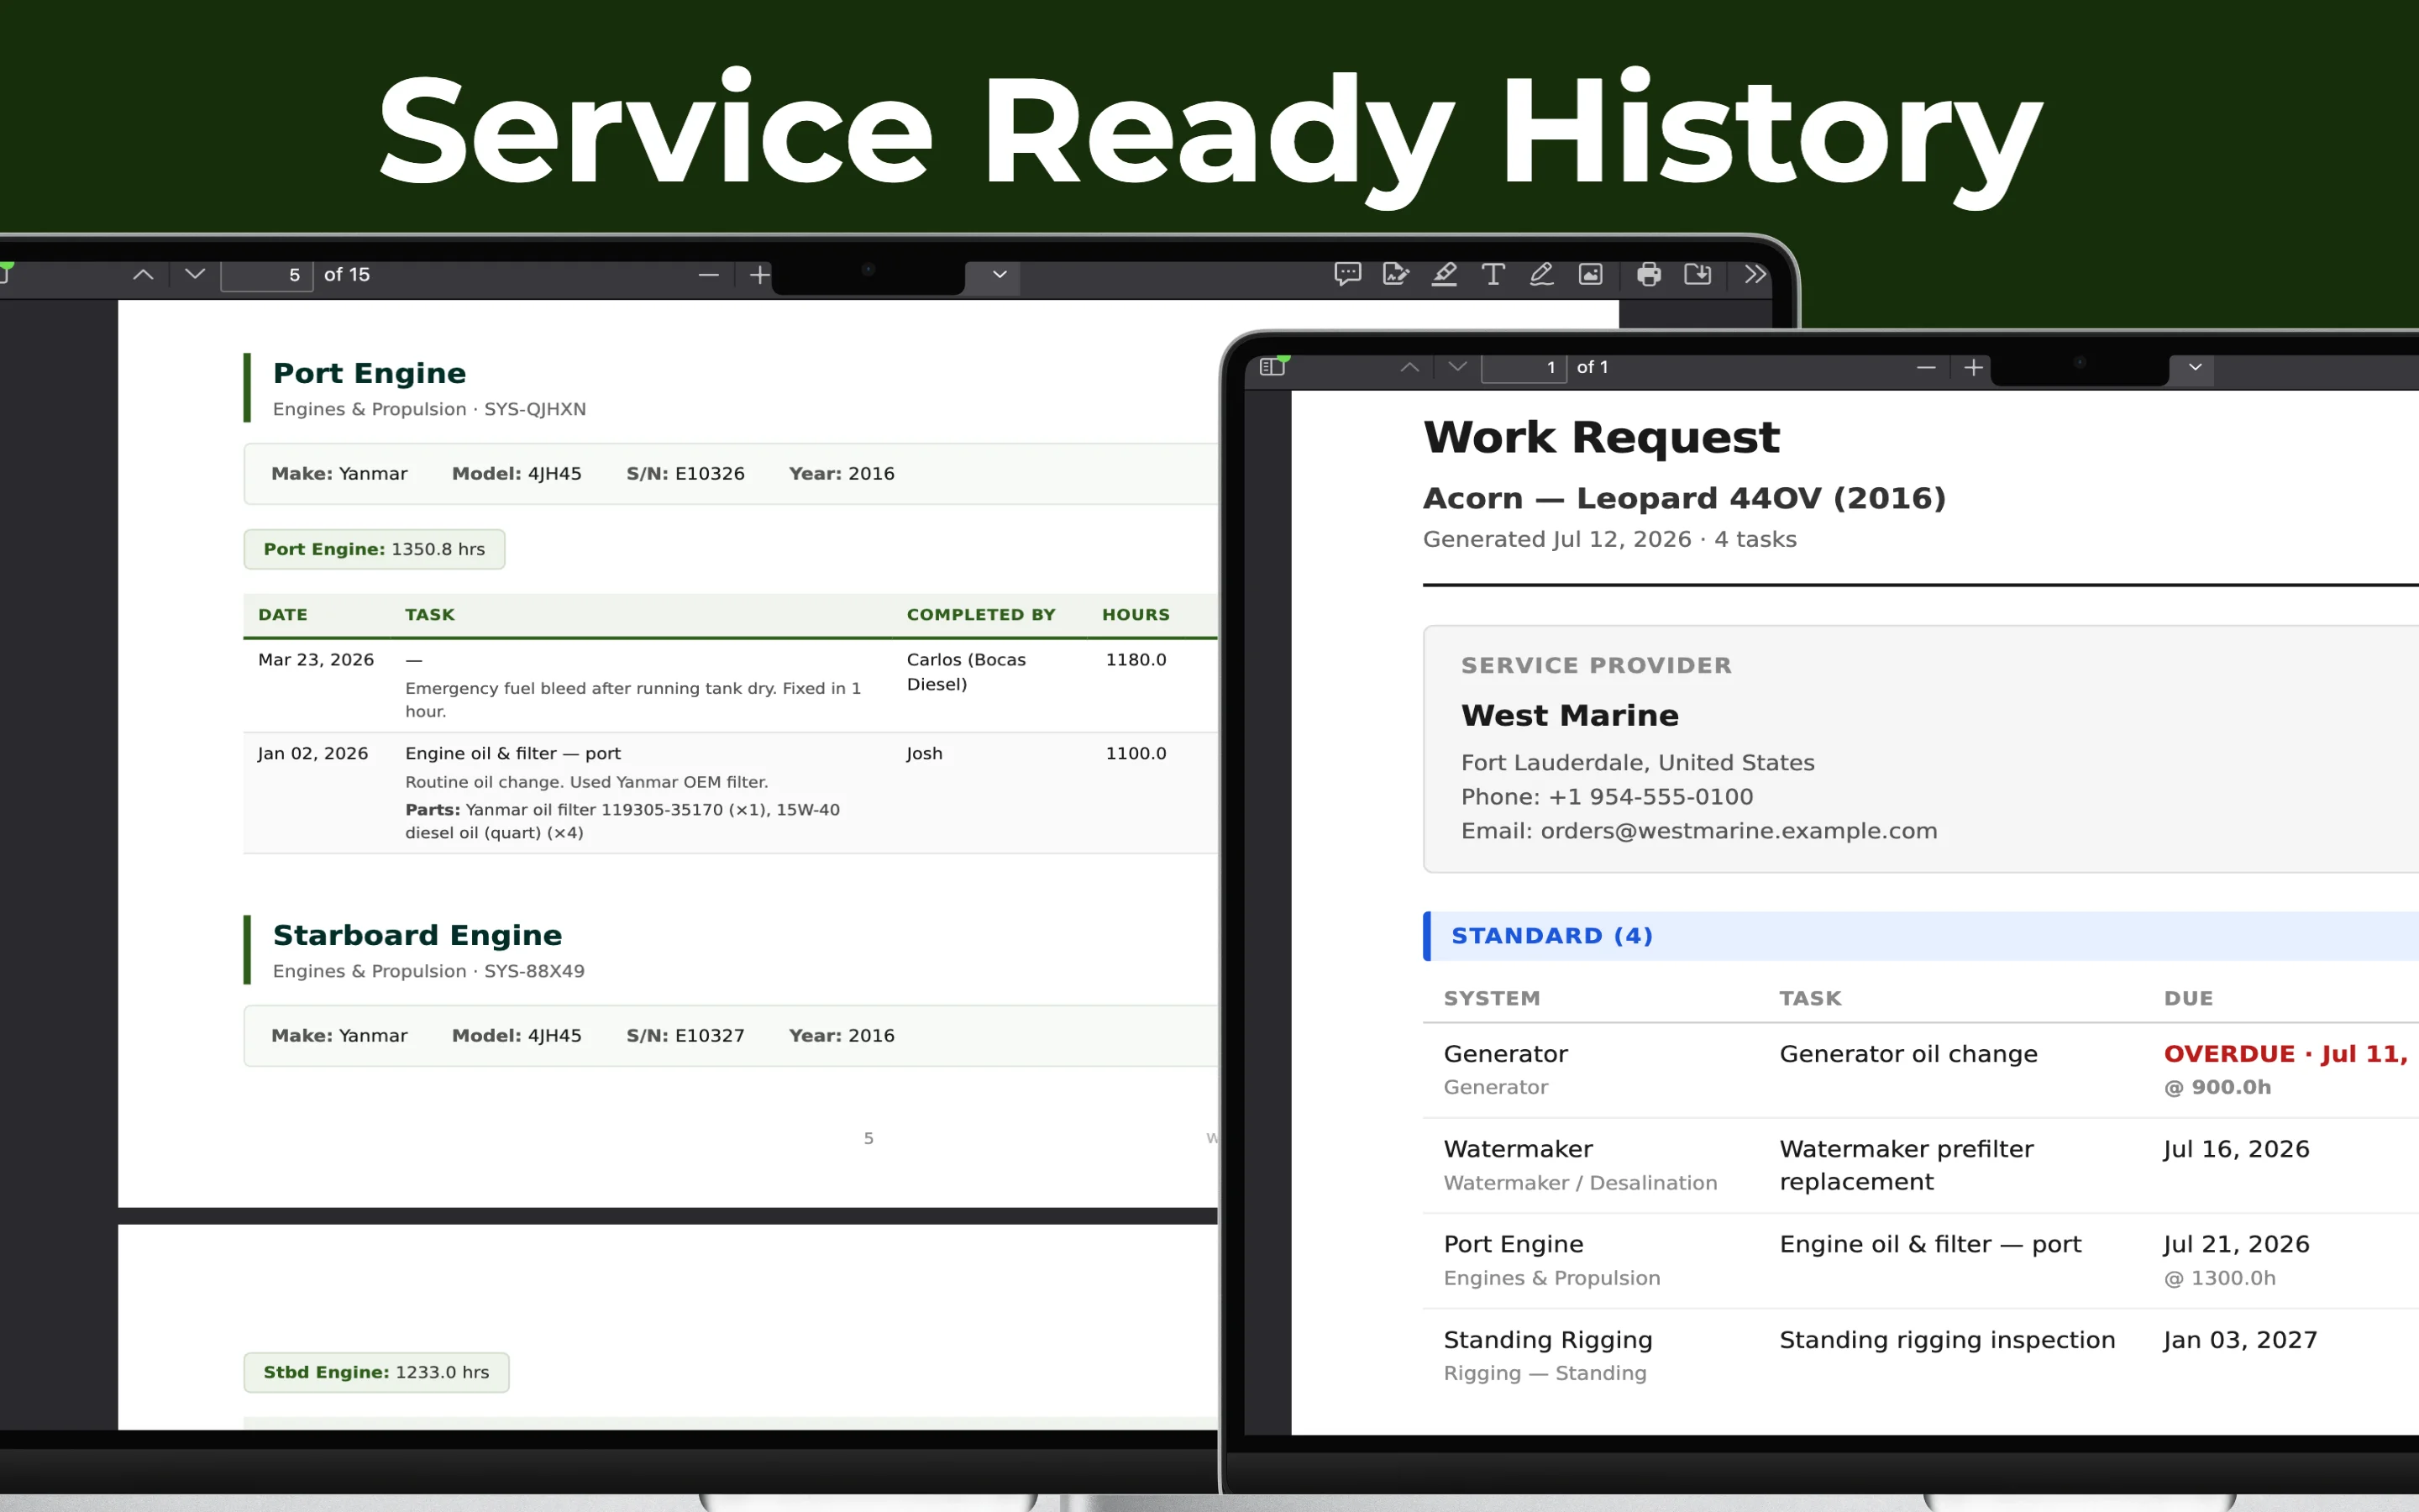Select the signature tool icon
Screen dimensions: 2419x1512
coord(1395,274)
